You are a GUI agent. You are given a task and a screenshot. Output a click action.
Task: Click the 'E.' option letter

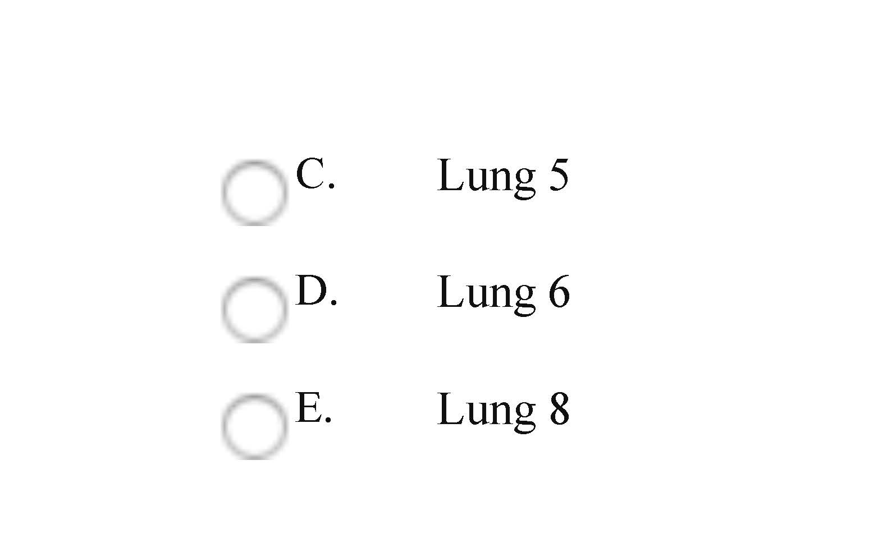coord(313,408)
